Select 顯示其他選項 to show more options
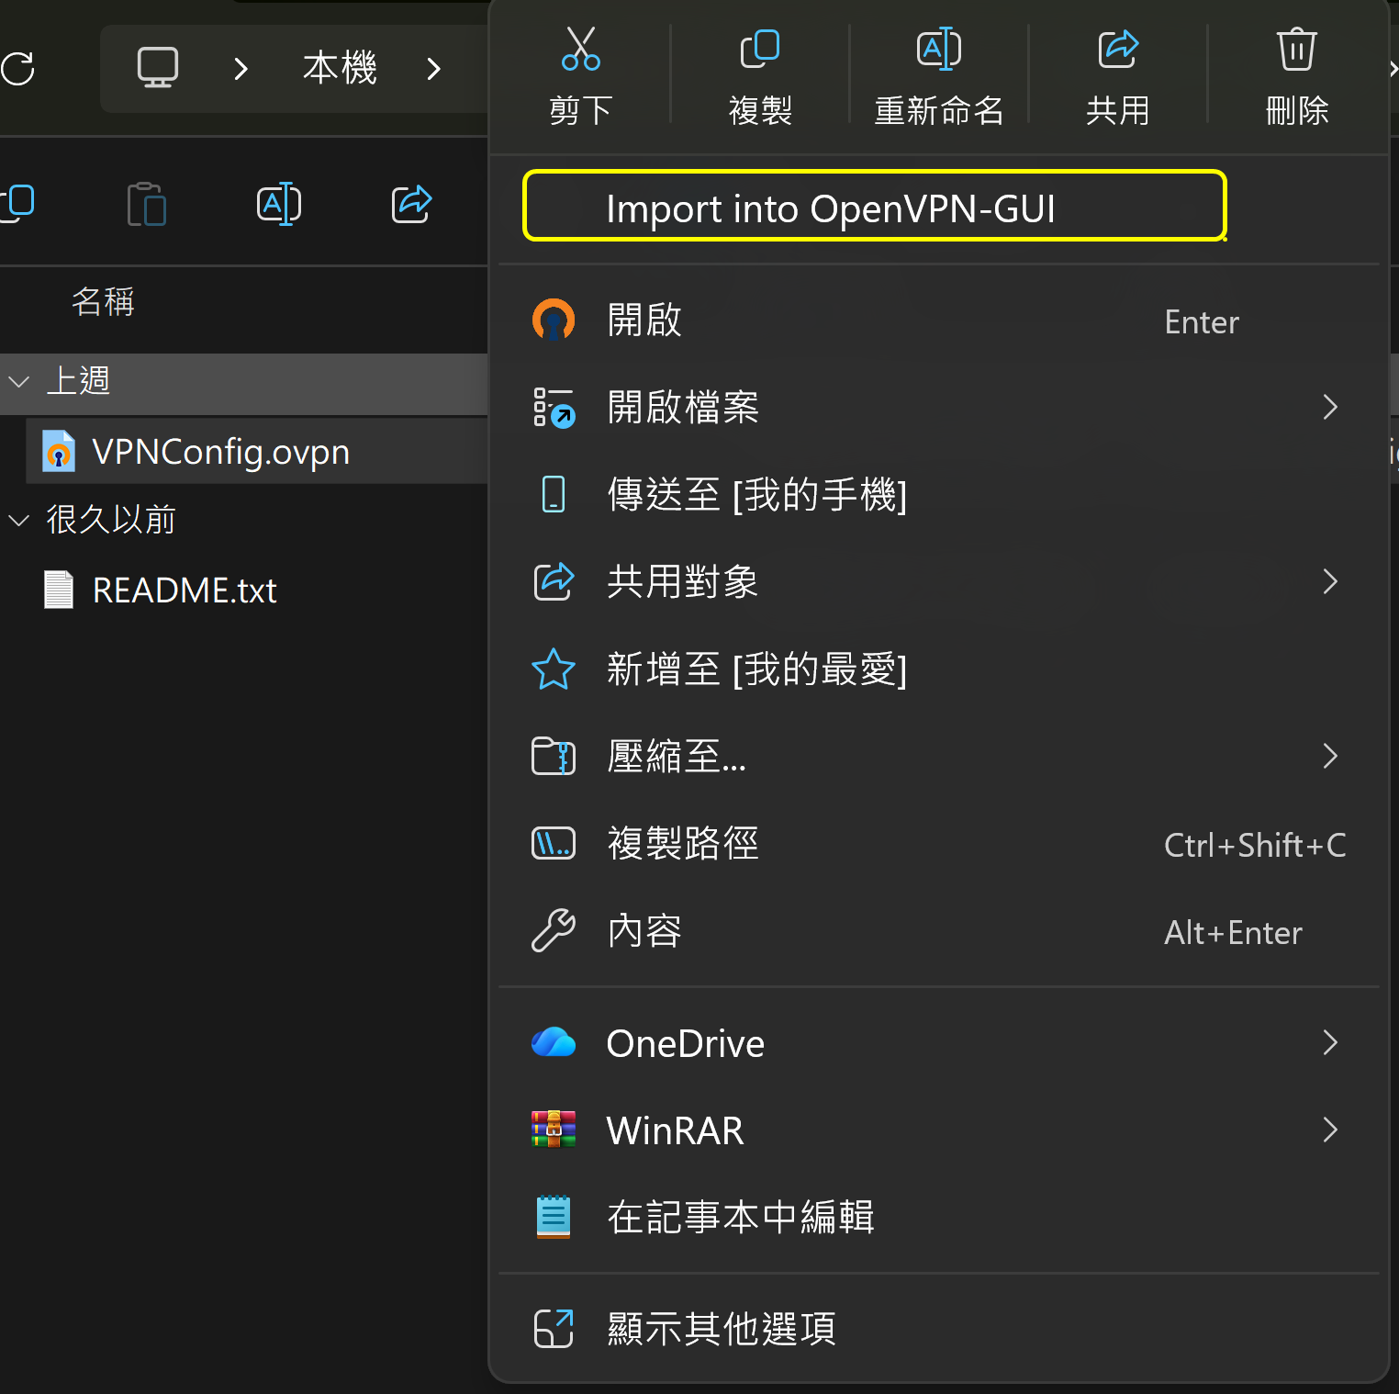Image resolution: width=1399 pixels, height=1394 pixels. click(x=938, y=1328)
